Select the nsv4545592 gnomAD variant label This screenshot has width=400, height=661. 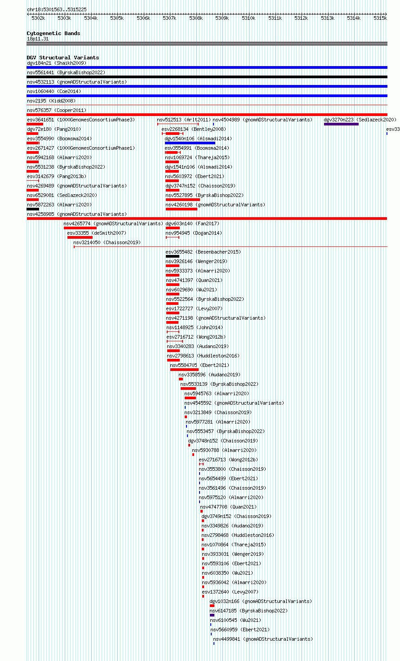tap(235, 403)
